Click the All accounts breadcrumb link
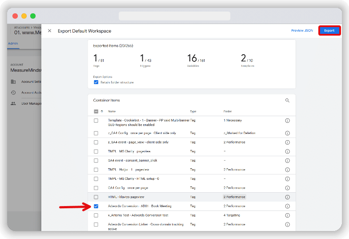The height and width of the screenshot is (239, 349). click(22, 28)
